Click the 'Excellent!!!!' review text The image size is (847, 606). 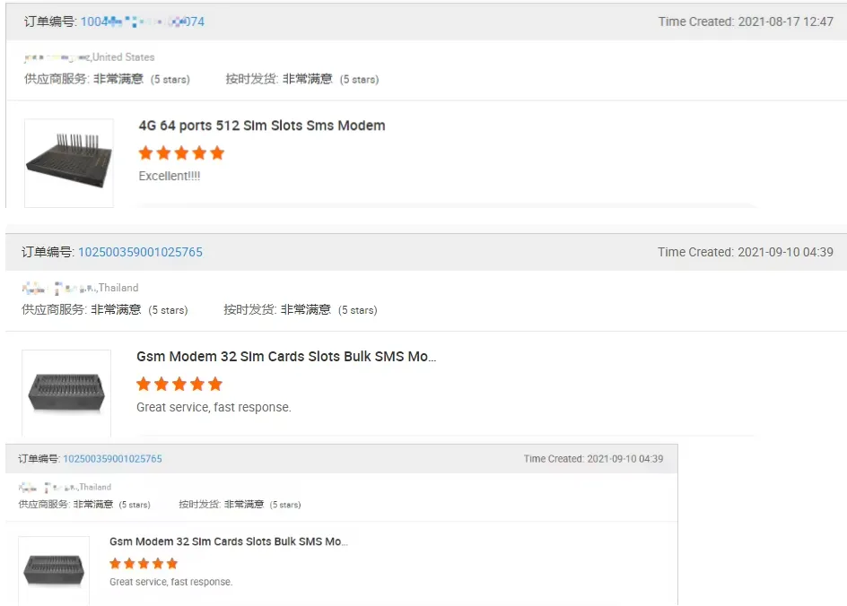point(170,176)
